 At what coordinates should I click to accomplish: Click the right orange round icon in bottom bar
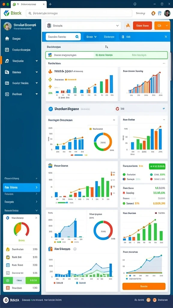155,300
